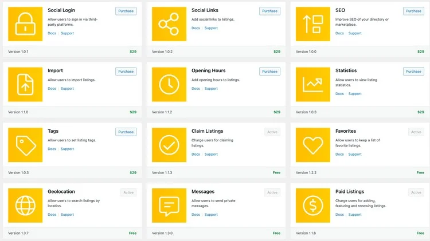The width and height of the screenshot is (430, 241).
Task: Click the Import file upload icon
Action: pyautogui.click(x=25, y=85)
